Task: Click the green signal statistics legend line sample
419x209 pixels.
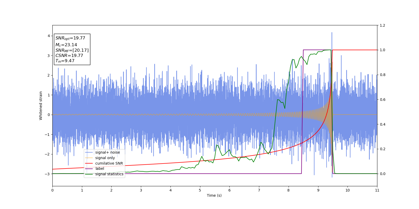Action: click(x=89, y=174)
